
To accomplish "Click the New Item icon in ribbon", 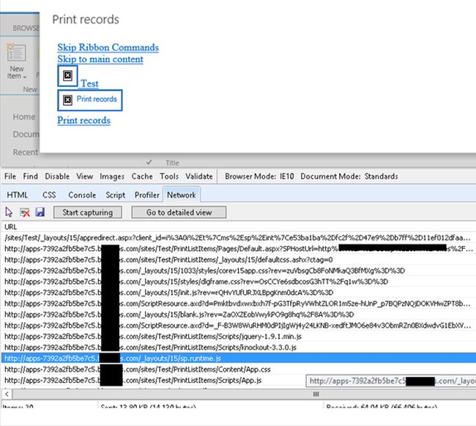I will tap(17, 53).
